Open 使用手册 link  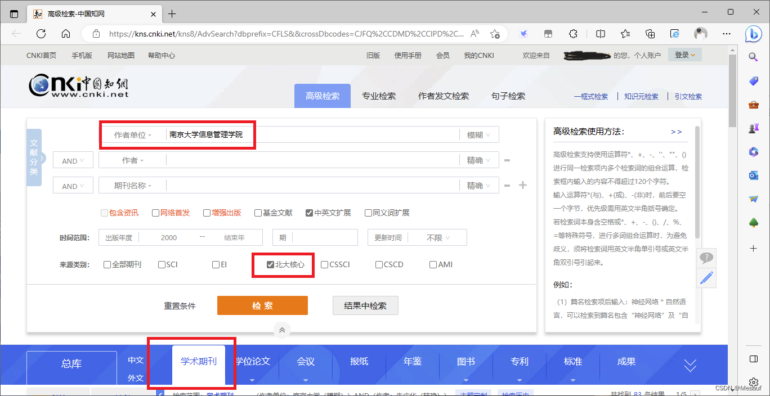[x=408, y=55]
